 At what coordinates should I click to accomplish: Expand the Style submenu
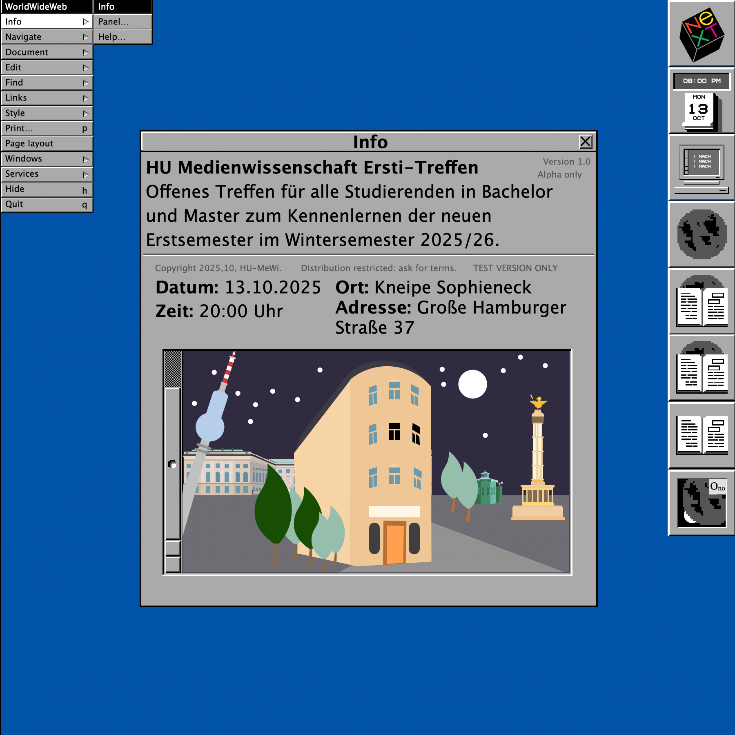(47, 113)
